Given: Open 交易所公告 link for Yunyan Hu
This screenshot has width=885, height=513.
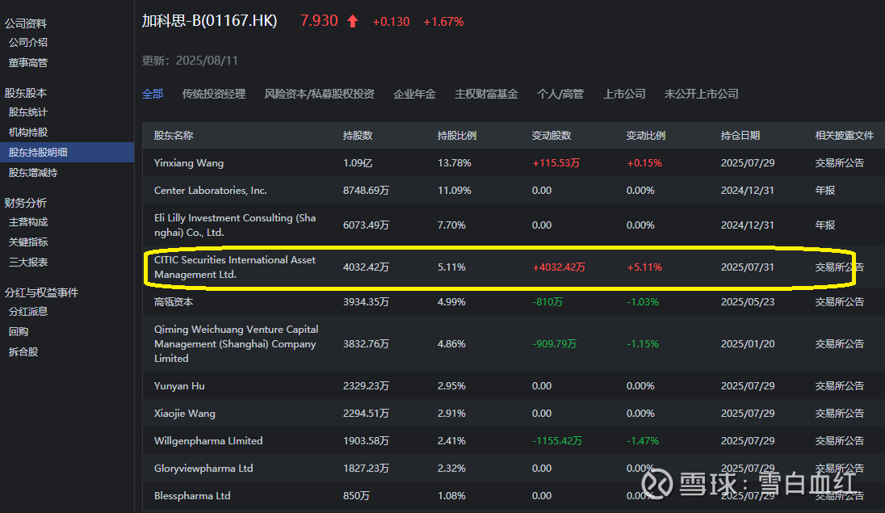Looking at the screenshot, I should coord(839,386).
